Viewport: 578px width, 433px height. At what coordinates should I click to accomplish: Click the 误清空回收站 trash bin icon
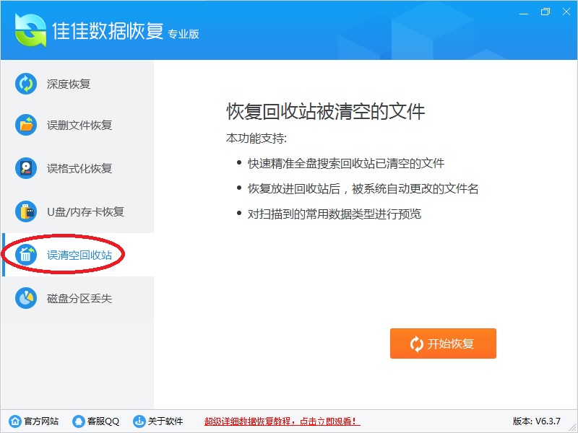tap(26, 255)
